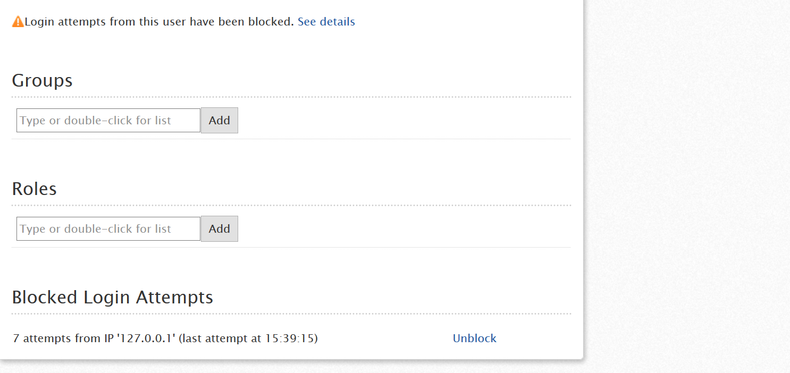The image size is (790, 373).
Task: Click the orange warning triangle icon
Action: [18, 22]
